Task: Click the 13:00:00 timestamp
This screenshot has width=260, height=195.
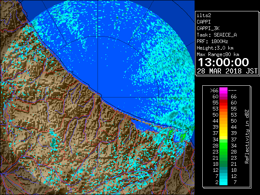Action: [x=223, y=62]
